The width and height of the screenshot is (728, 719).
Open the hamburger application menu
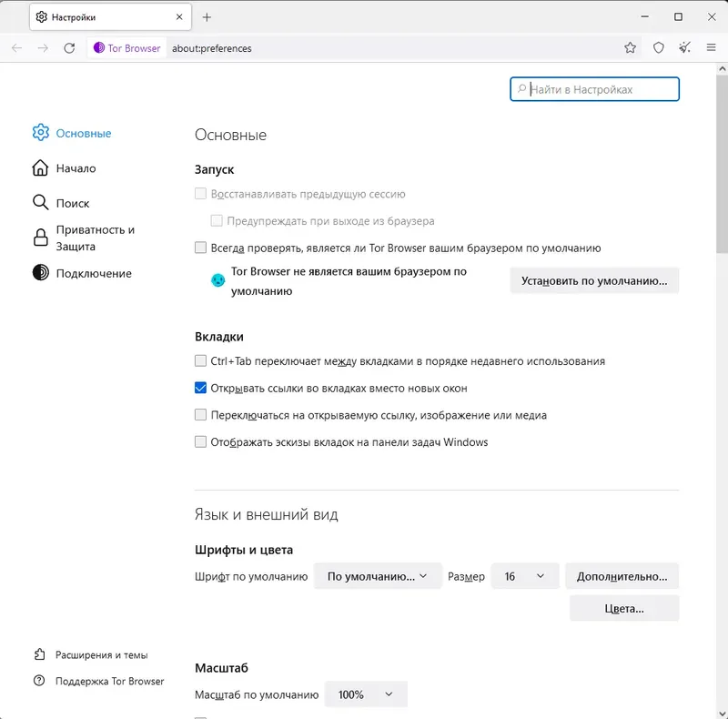tap(710, 47)
